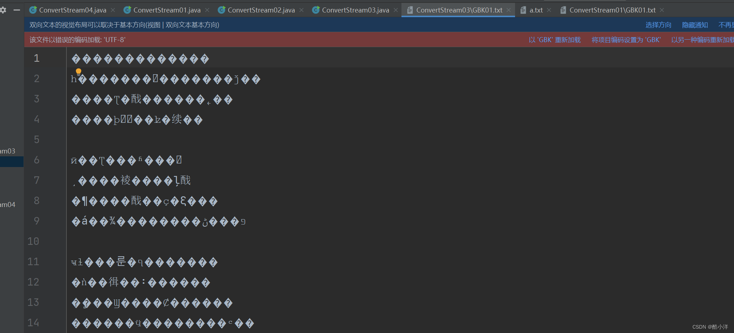Image resolution: width=734 pixels, height=333 pixels.
Task: Click the Java class icon on ConvertStream02.java tab
Action: click(221, 10)
